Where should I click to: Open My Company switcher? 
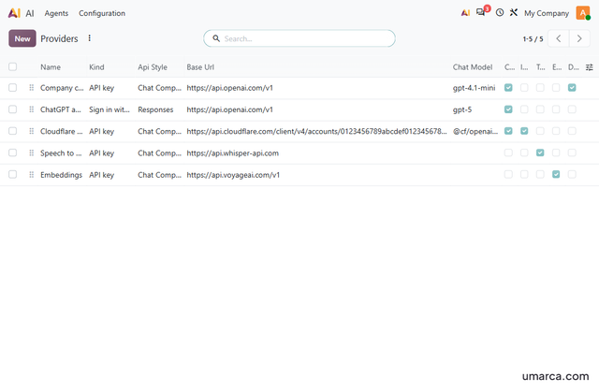click(547, 13)
